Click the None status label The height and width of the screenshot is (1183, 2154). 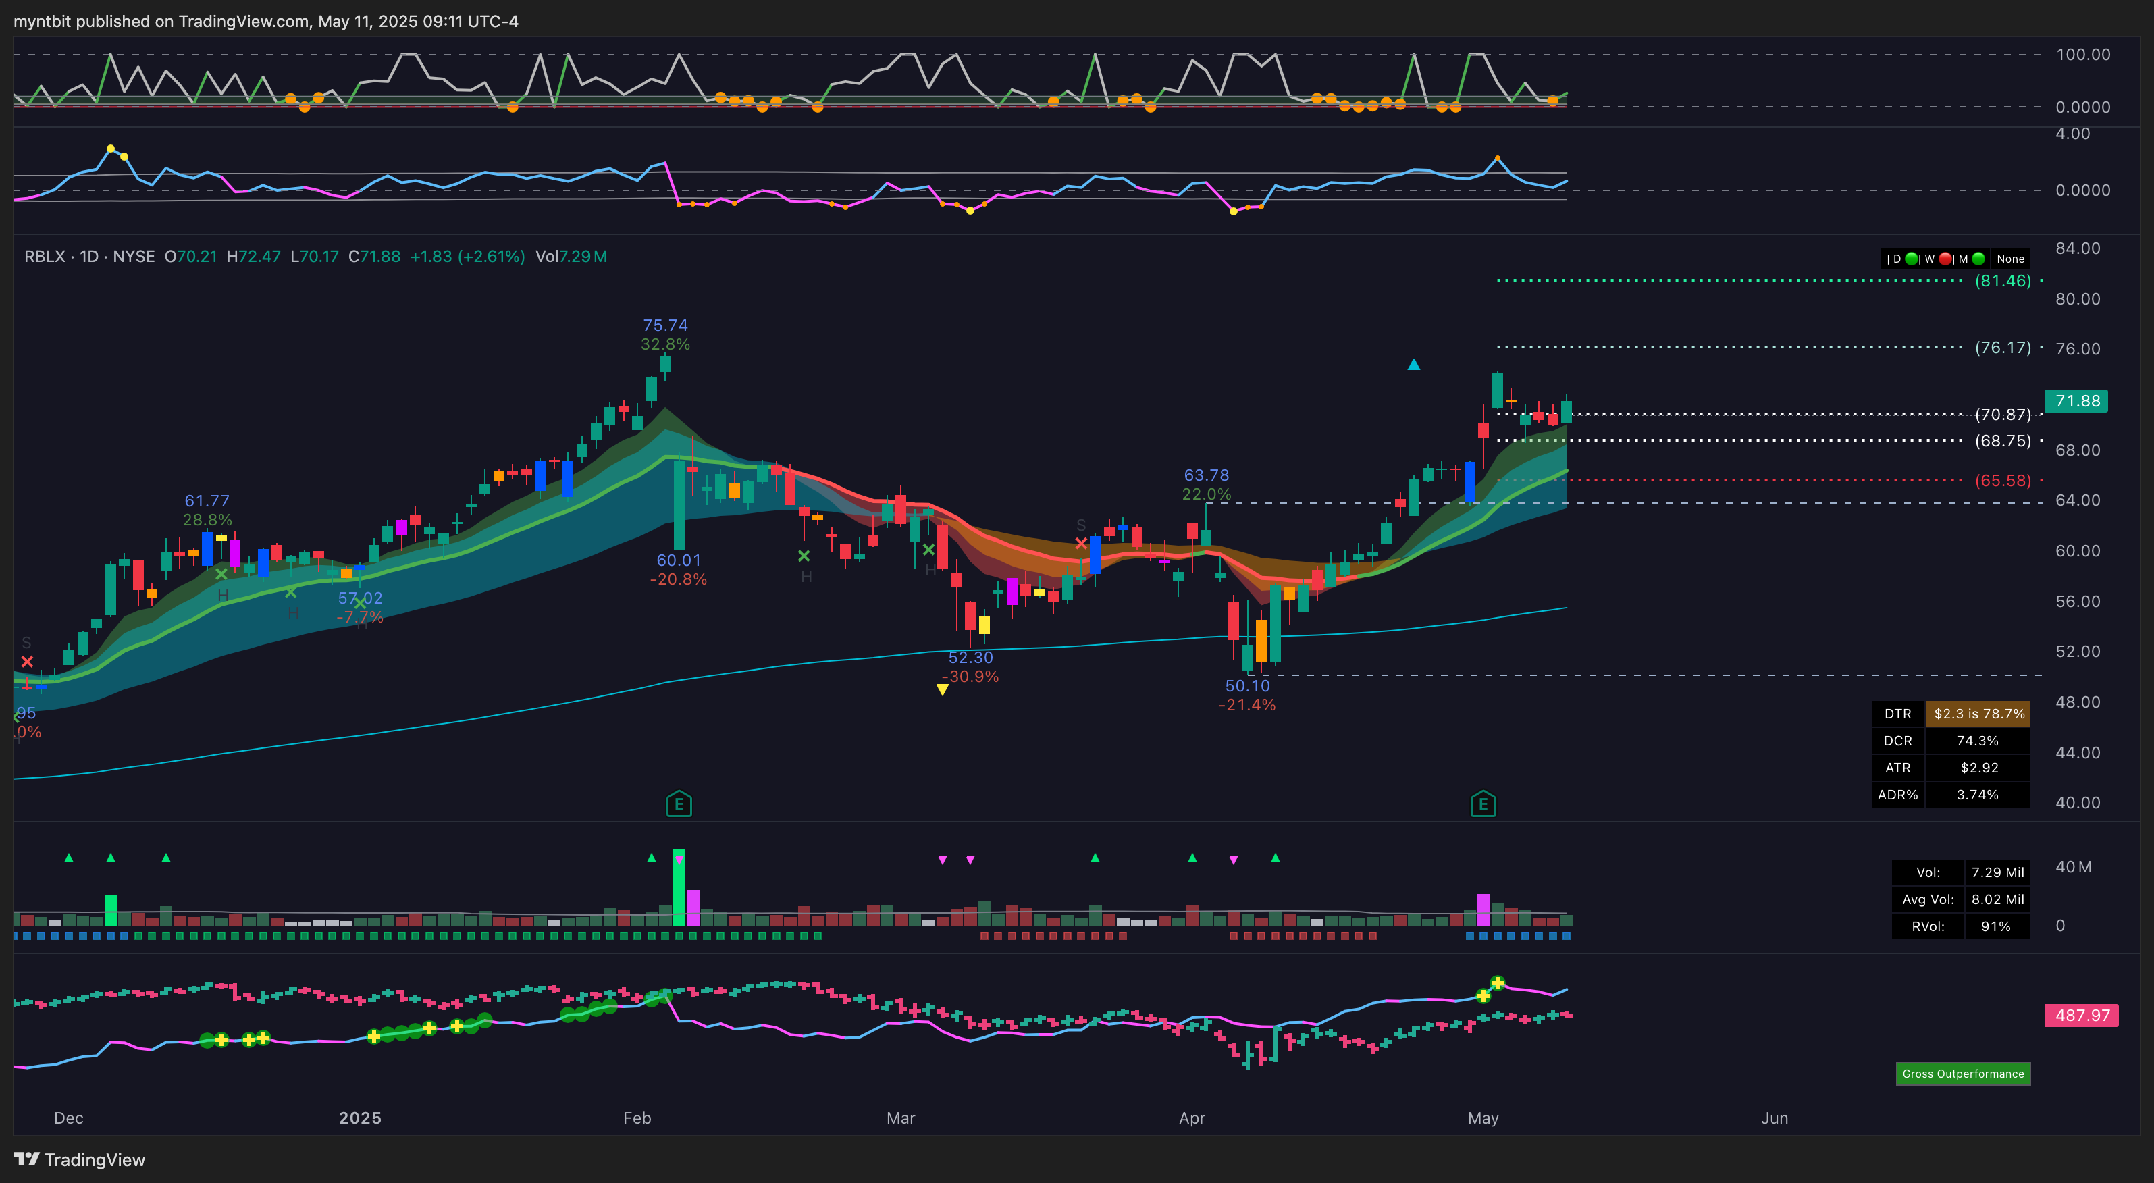coord(2010,259)
